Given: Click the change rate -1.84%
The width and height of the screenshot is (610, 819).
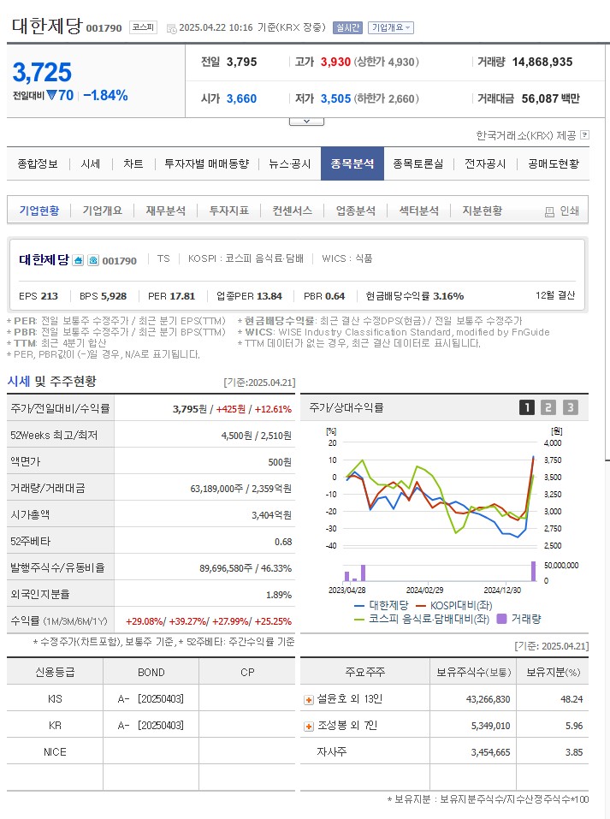Looking at the screenshot, I should point(105,96).
